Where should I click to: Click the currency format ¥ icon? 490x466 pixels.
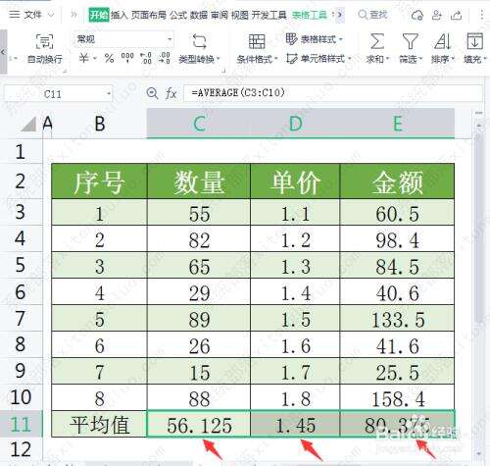click(83, 58)
